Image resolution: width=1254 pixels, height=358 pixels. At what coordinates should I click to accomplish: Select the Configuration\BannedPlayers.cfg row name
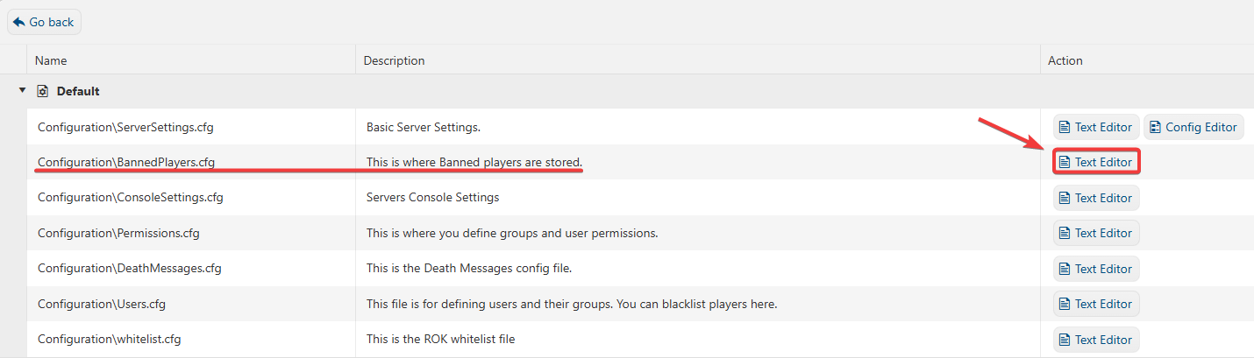pyautogui.click(x=126, y=162)
